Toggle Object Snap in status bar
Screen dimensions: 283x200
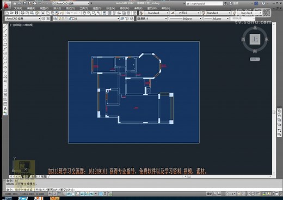point(73,194)
